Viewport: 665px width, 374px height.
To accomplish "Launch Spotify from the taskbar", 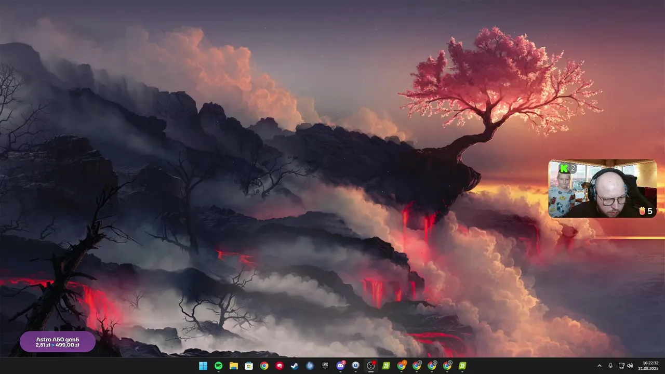I will pyautogui.click(x=218, y=366).
